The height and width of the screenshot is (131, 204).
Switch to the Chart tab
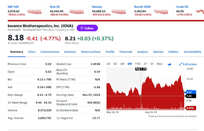coord(32,52)
